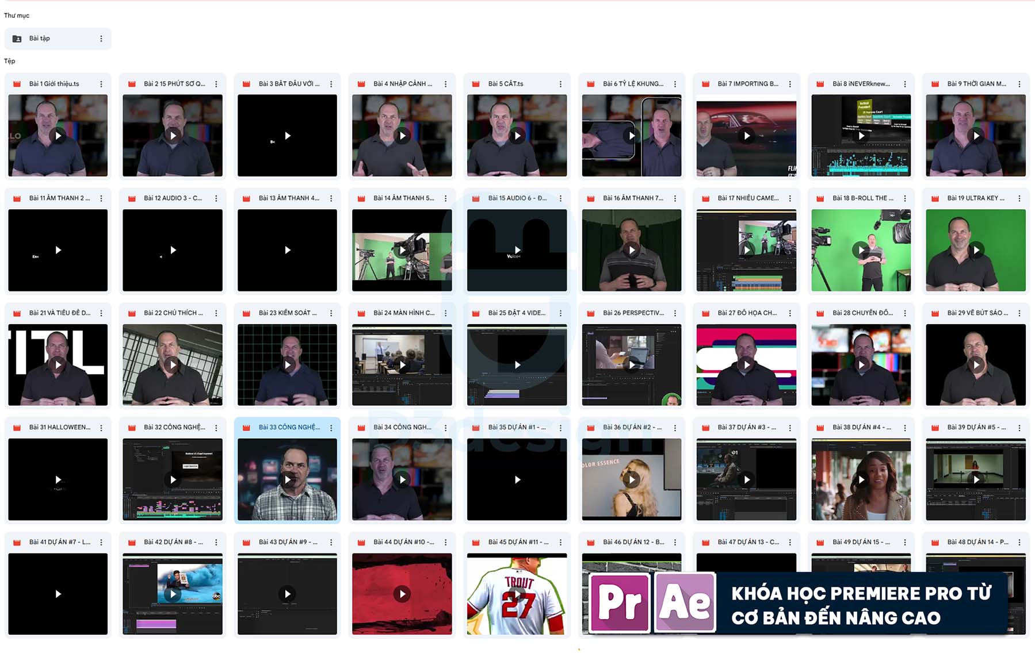This screenshot has width=1035, height=653.
Task: Open three-dot menu for Bài 27 ĐỒ HỌA
Action: pos(790,313)
